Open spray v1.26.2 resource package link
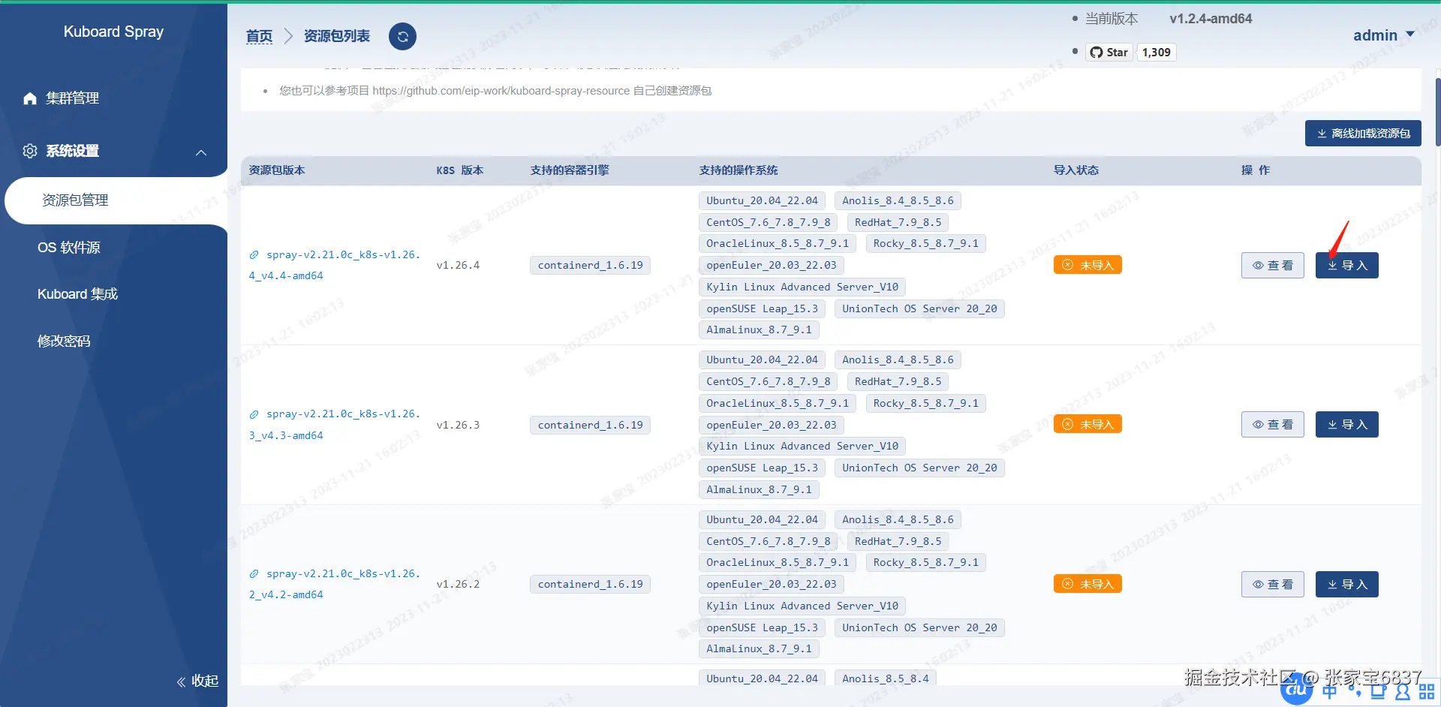Viewport: 1441px width, 707px height. pyautogui.click(x=334, y=584)
